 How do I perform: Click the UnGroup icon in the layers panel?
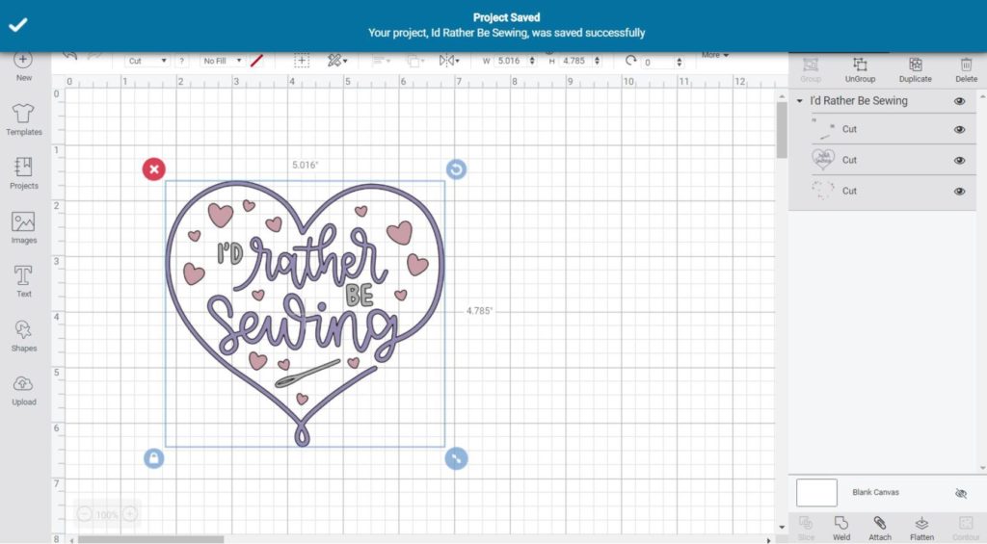860,70
